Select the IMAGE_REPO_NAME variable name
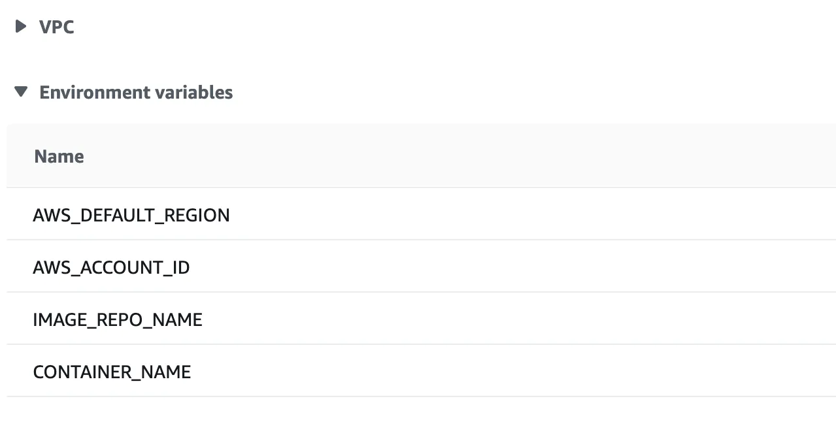836x437 pixels. [118, 319]
